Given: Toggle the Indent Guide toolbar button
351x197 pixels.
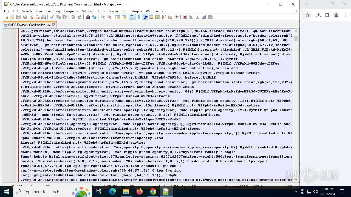Looking at the screenshot, I should click(x=145, y=17).
